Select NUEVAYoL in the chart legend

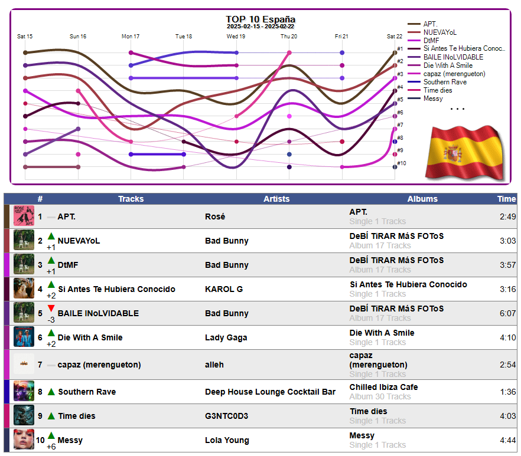439,32
